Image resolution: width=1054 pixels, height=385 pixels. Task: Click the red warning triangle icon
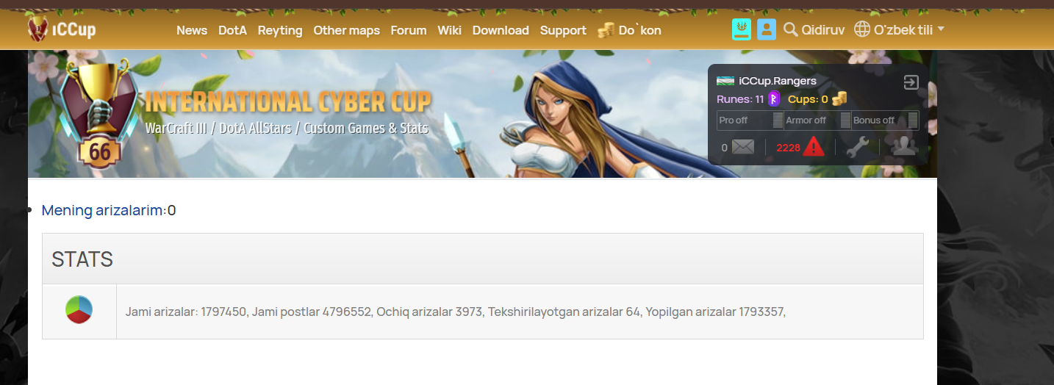814,147
